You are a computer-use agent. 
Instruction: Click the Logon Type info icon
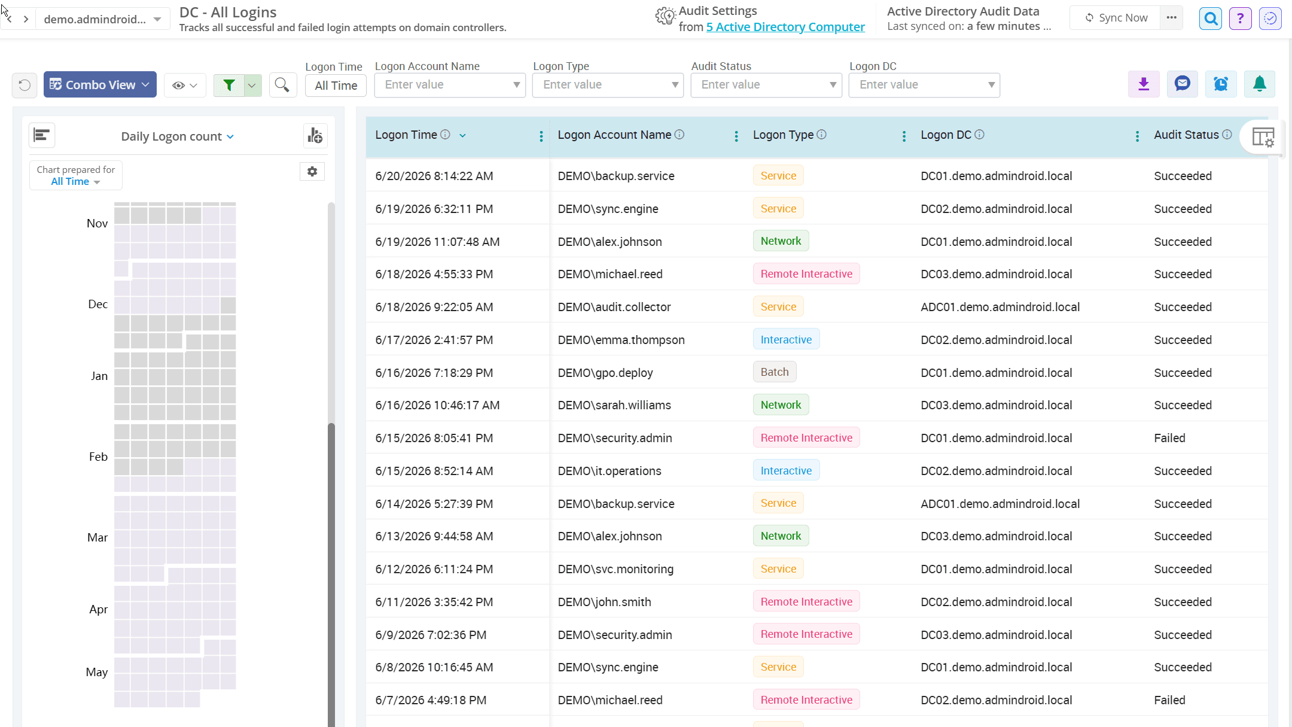(822, 135)
